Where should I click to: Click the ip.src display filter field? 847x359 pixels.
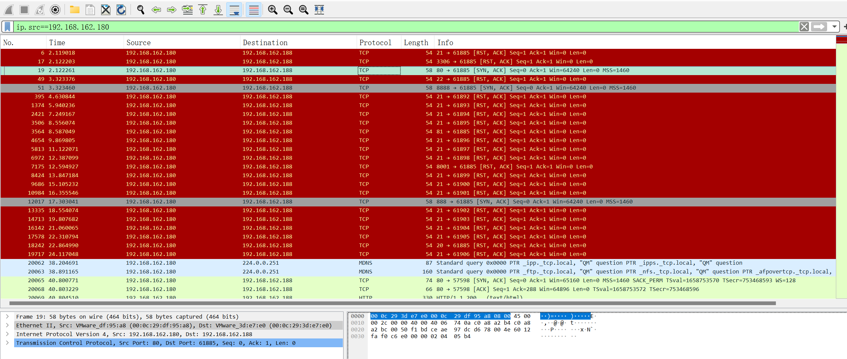point(406,27)
